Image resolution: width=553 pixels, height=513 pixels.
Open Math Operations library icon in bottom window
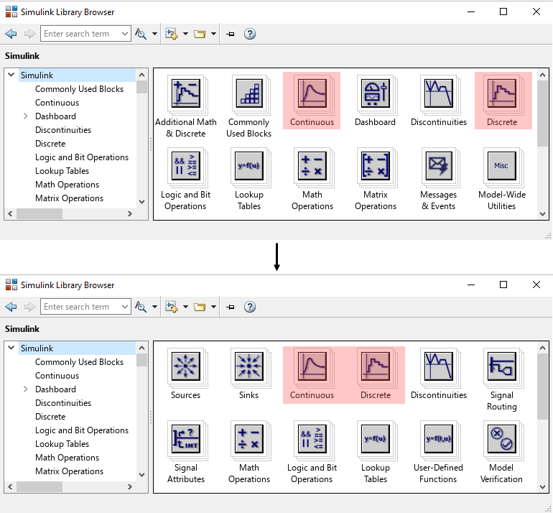249,440
